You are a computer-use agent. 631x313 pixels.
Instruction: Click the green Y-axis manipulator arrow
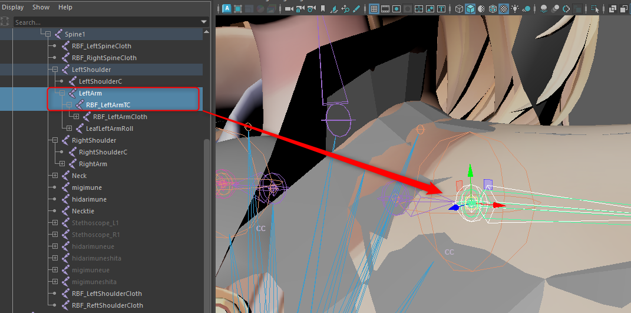[470, 170]
